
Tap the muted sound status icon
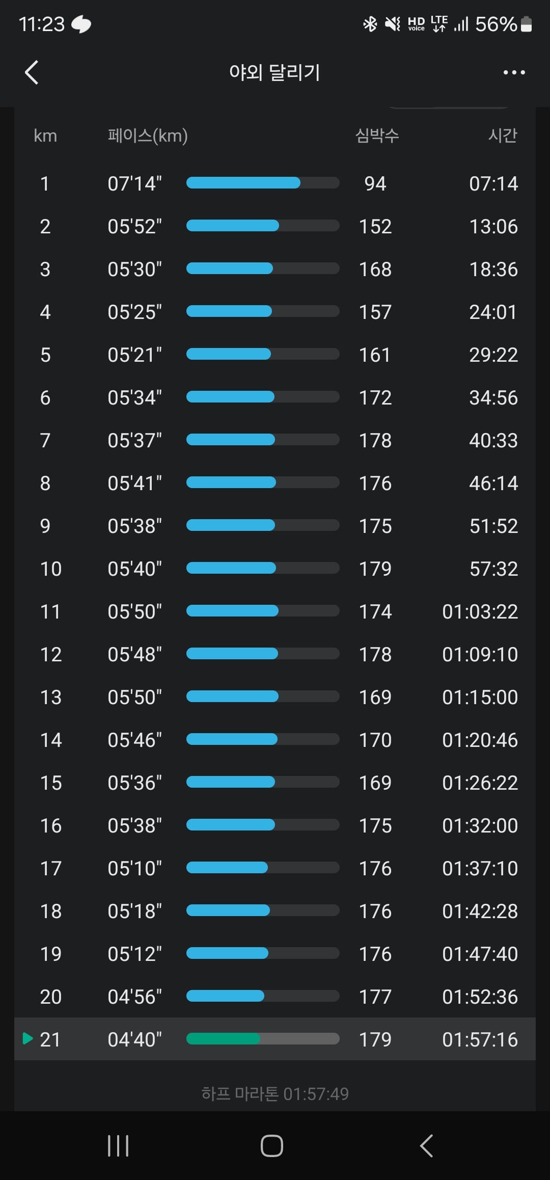point(393,24)
